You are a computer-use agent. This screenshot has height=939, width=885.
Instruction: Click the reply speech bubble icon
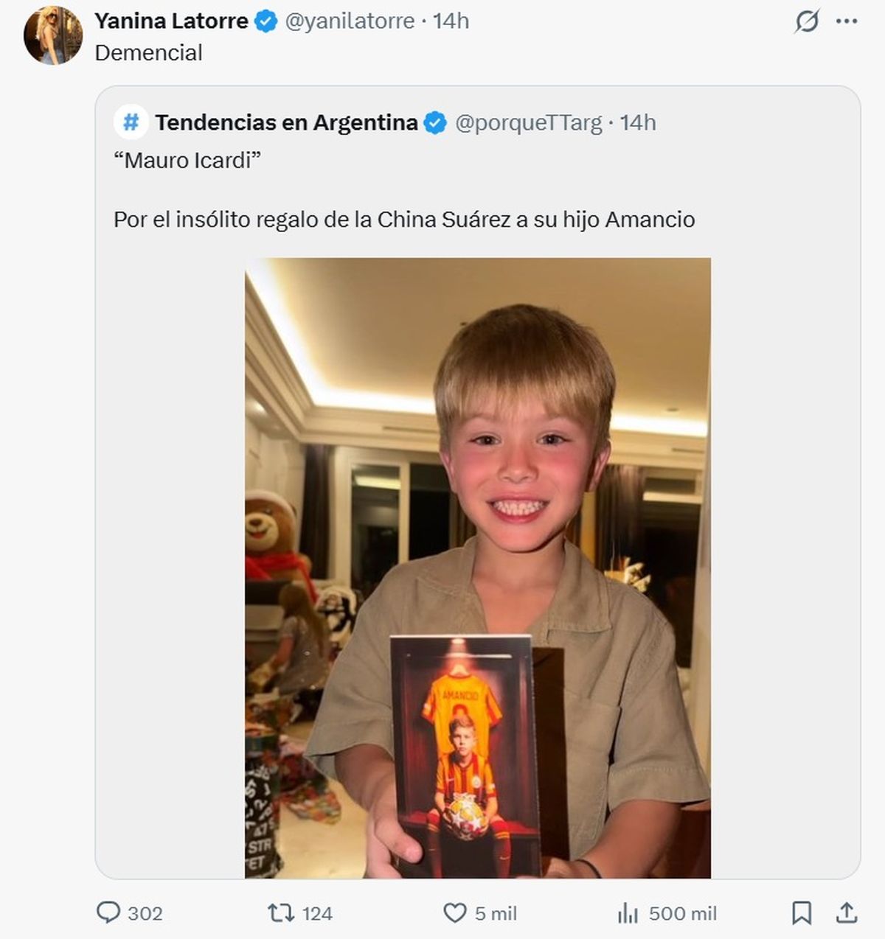pyautogui.click(x=108, y=913)
